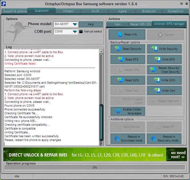Click the 'Platform: Samsung Android' log line

click(x=22, y=71)
